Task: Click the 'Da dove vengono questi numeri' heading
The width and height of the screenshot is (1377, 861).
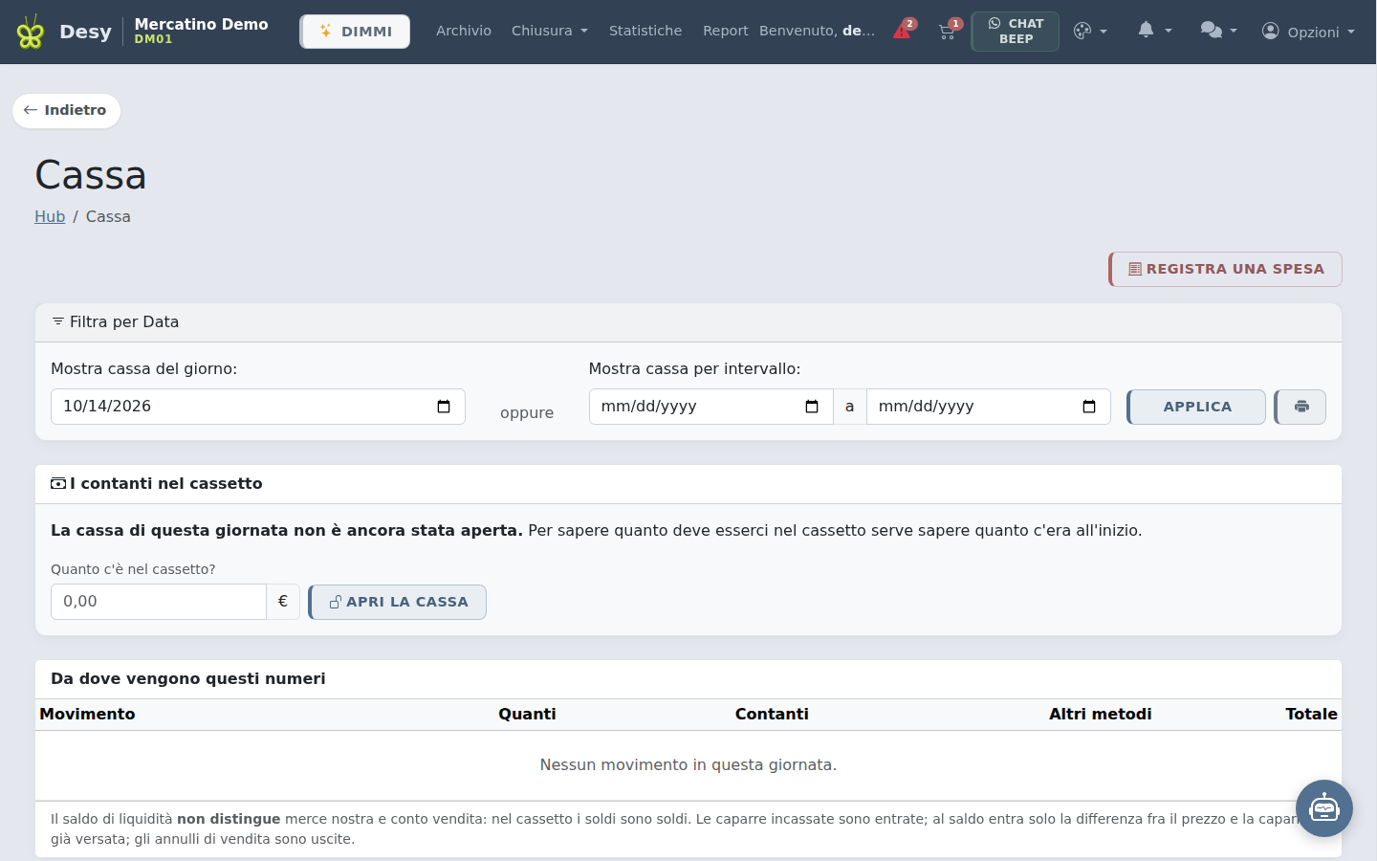Action: pyautogui.click(x=188, y=679)
